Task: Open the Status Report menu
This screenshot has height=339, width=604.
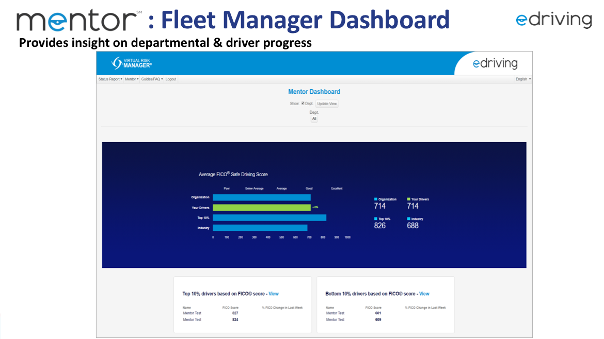Action: (110, 79)
